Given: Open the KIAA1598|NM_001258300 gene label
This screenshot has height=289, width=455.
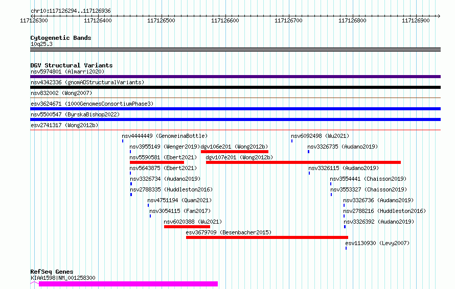Looking at the screenshot, I should 63,278.
